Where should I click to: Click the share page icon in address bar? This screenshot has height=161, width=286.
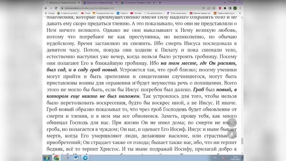click(x=209, y=8)
